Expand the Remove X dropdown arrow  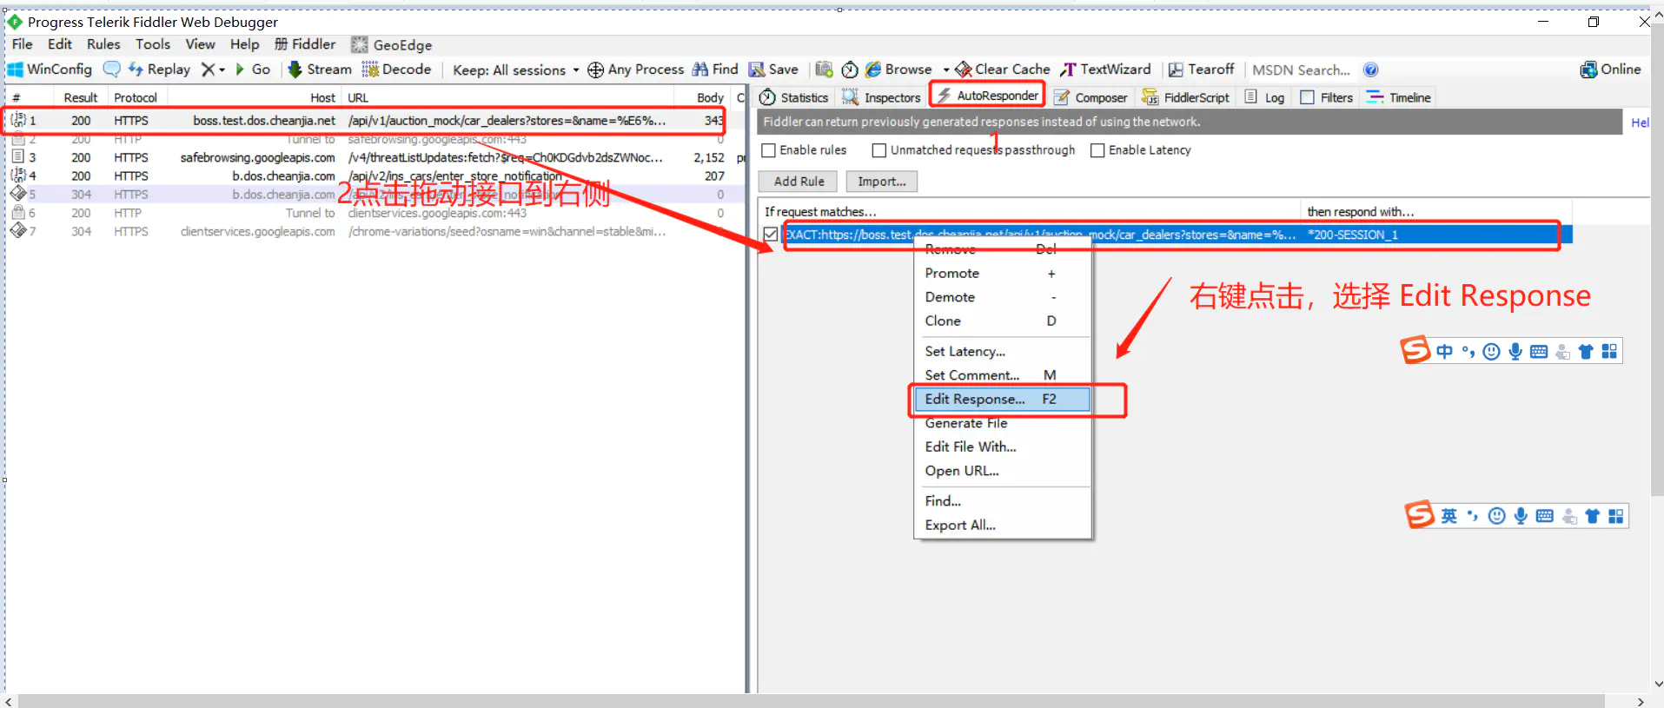tap(222, 69)
